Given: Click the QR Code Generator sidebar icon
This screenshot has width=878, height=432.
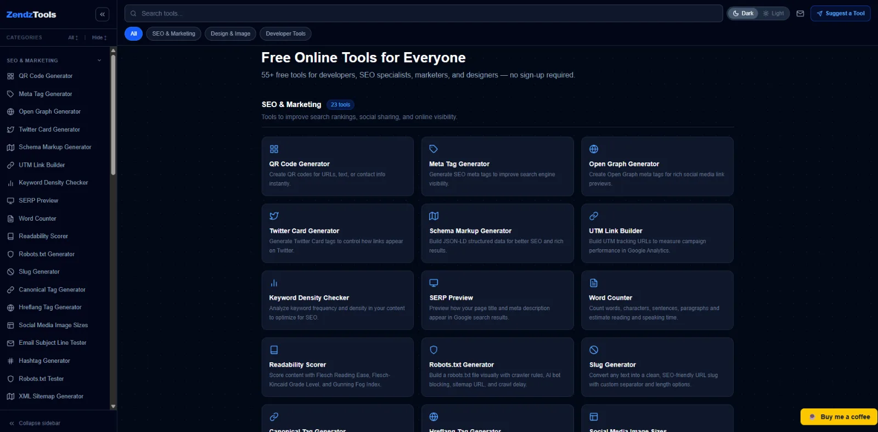Looking at the screenshot, I should 10,76.
